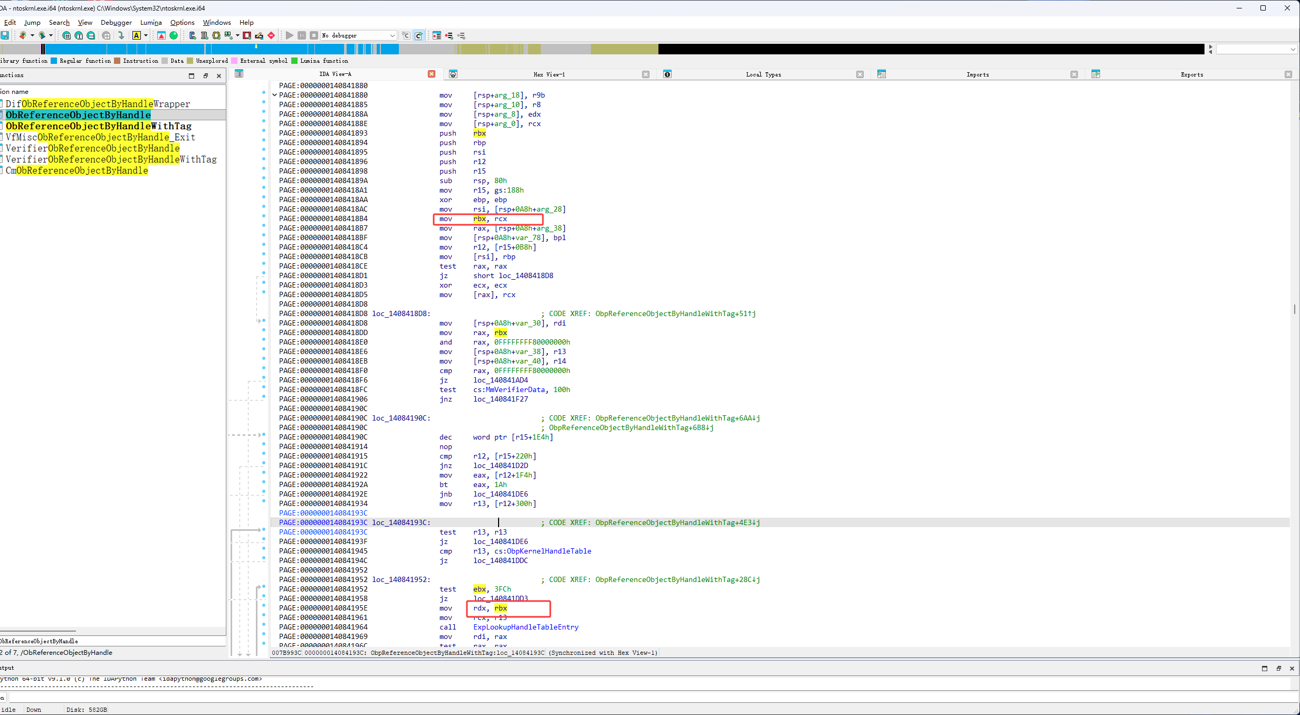This screenshot has width=1300, height=715.
Task: Switch to the Exports tab
Action: click(1191, 74)
